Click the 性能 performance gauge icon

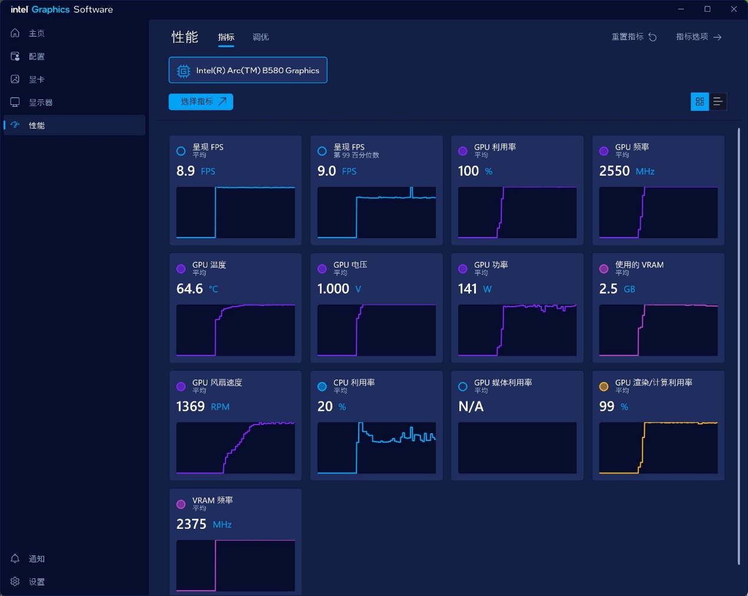pos(15,125)
